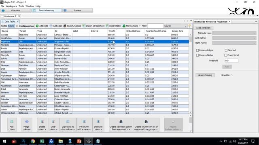Click Graph Coloring button
The width and height of the screenshot is (259, 145).
click(205, 75)
